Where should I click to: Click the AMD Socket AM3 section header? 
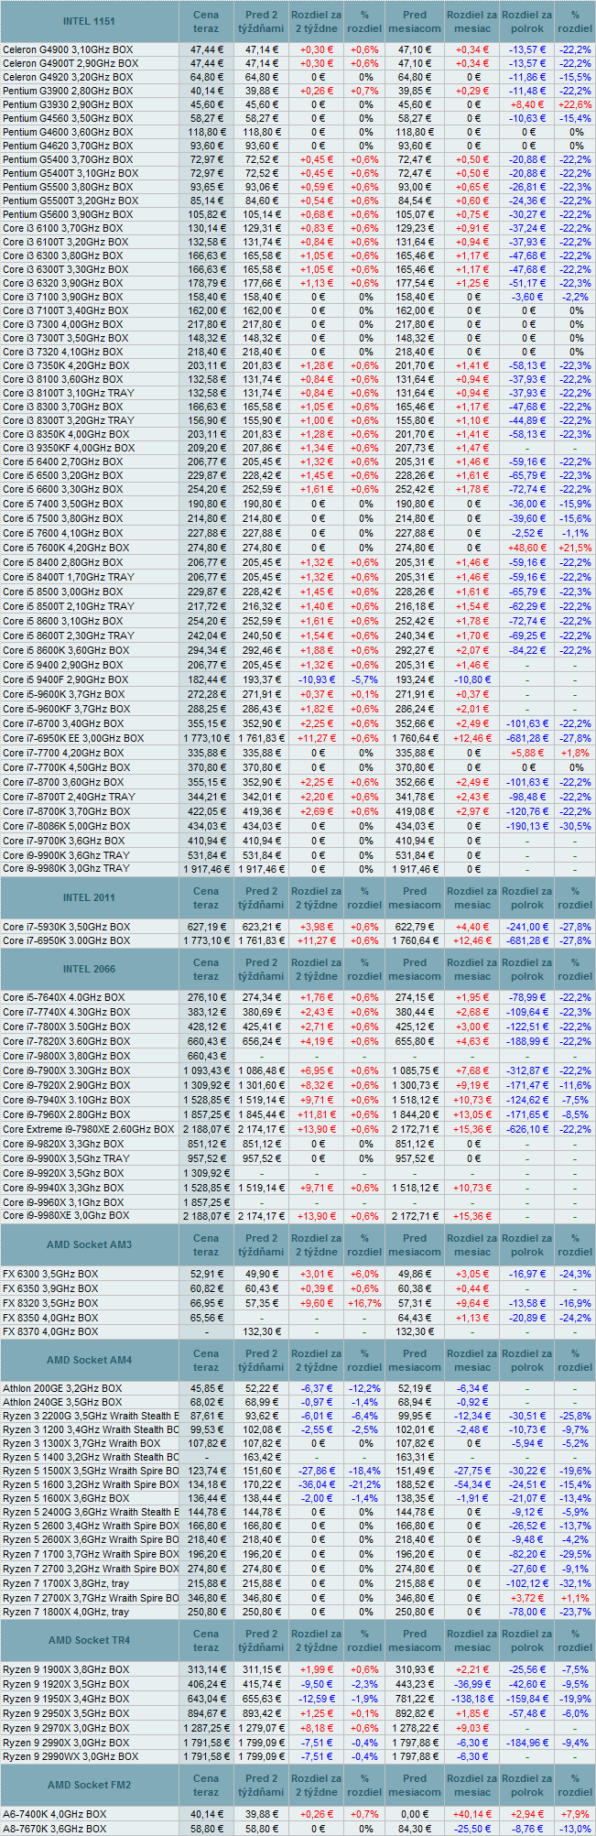click(90, 1244)
